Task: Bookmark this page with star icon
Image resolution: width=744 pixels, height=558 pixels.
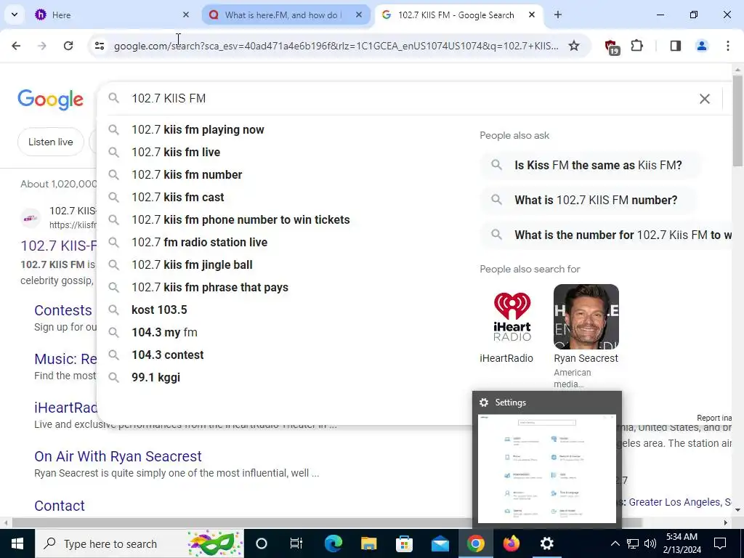Action: coord(574,46)
